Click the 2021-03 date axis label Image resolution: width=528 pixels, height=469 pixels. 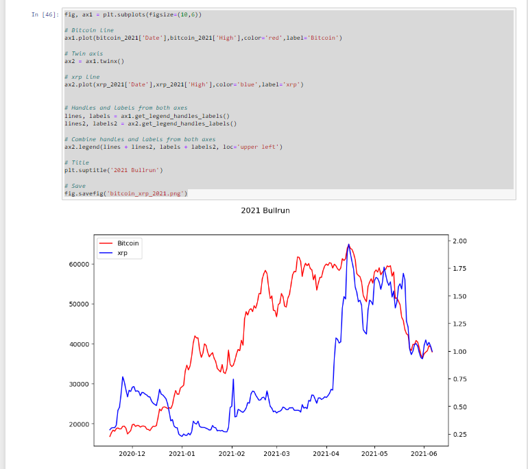[276, 453]
